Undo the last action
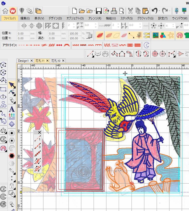189x211 pixels. 155,11
